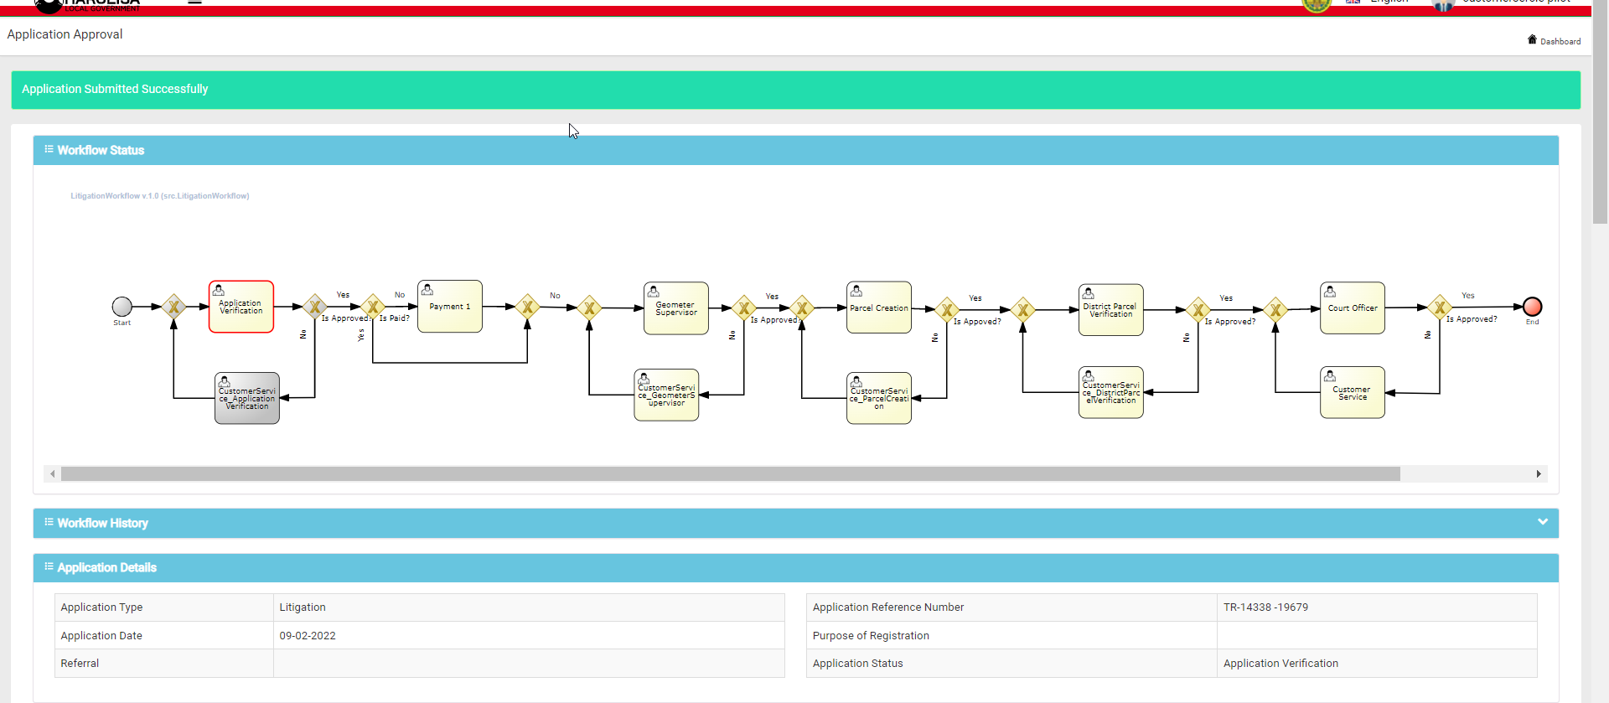Expand the Workflow History chevron

click(1543, 522)
